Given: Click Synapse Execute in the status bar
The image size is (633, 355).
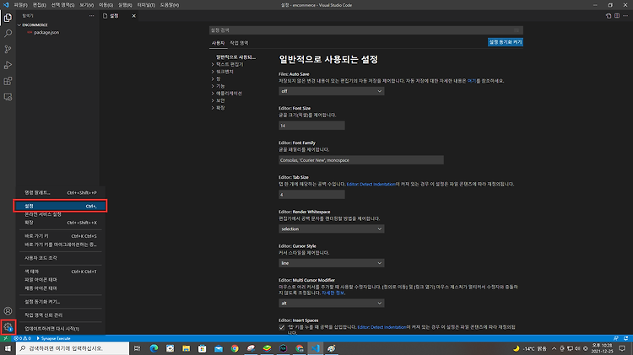Looking at the screenshot, I should 54,338.
